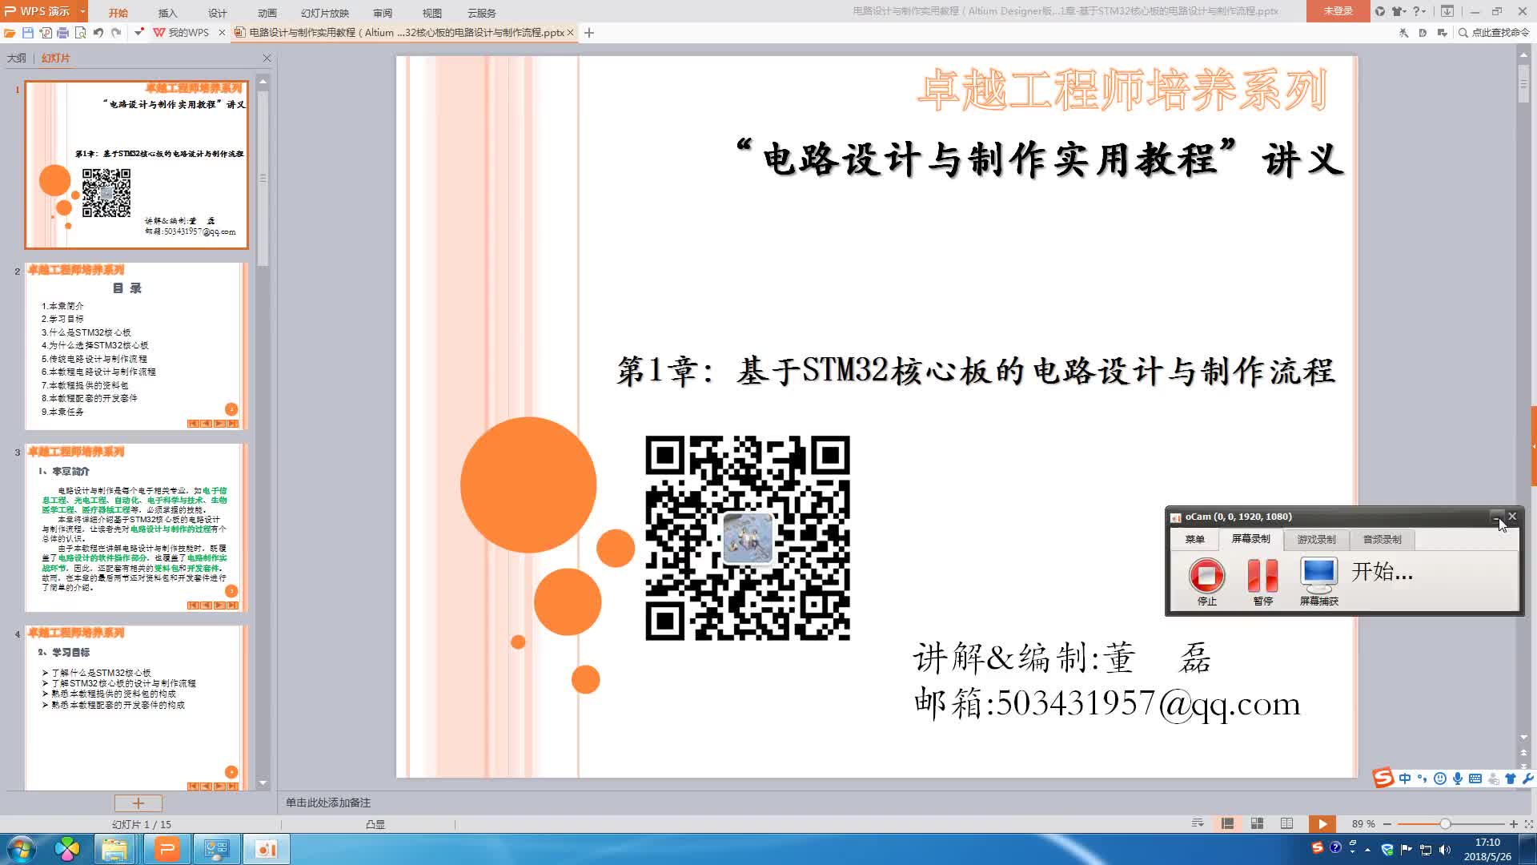Click the volume speaker tray icon
The width and height of the screenshot is (1537, 865).
[1445, 850]
